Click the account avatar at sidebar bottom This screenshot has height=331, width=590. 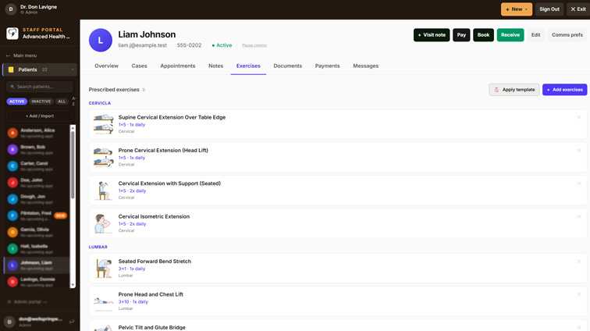point(9,322)
